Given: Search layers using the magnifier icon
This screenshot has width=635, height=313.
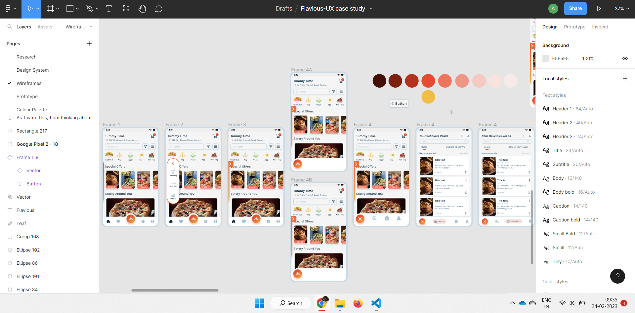Looking at the screenshot, I should pos(10,27).
